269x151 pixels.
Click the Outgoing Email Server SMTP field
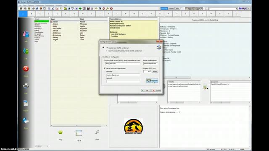122,63
